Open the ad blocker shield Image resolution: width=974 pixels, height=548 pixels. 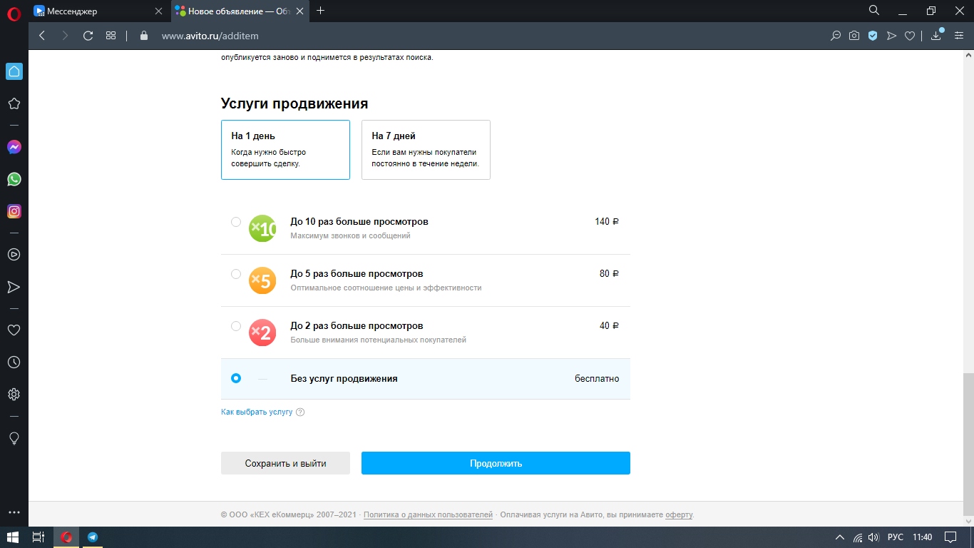[x=873, y=36]
